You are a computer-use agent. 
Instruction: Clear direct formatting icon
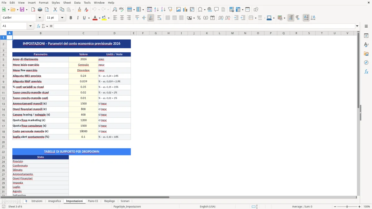coord(86,10)
